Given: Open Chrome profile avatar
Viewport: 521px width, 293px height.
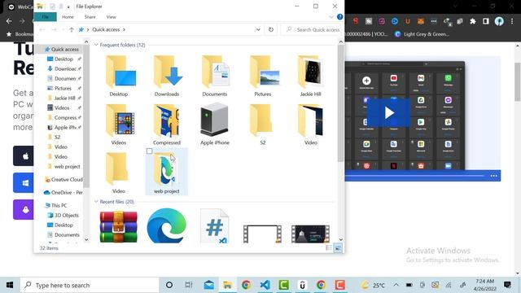Looking at the screenshot, I should [x=499, y=21].
